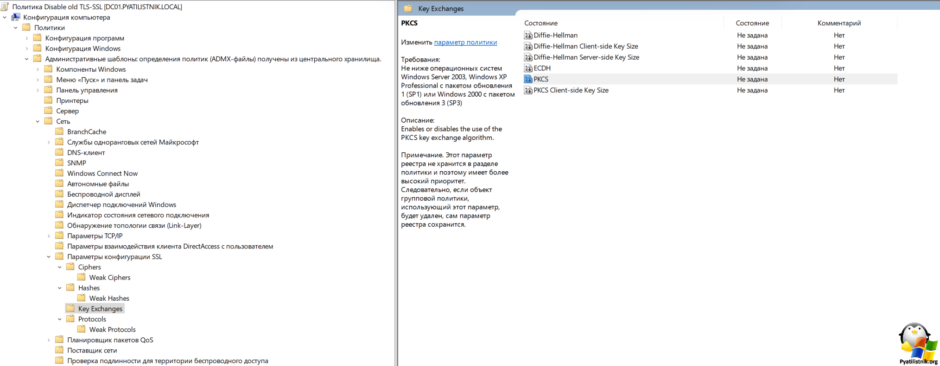Click the Diffie-Hellman policy setting icon
This screenshot has height=366, width=940.
click(528, 36)
